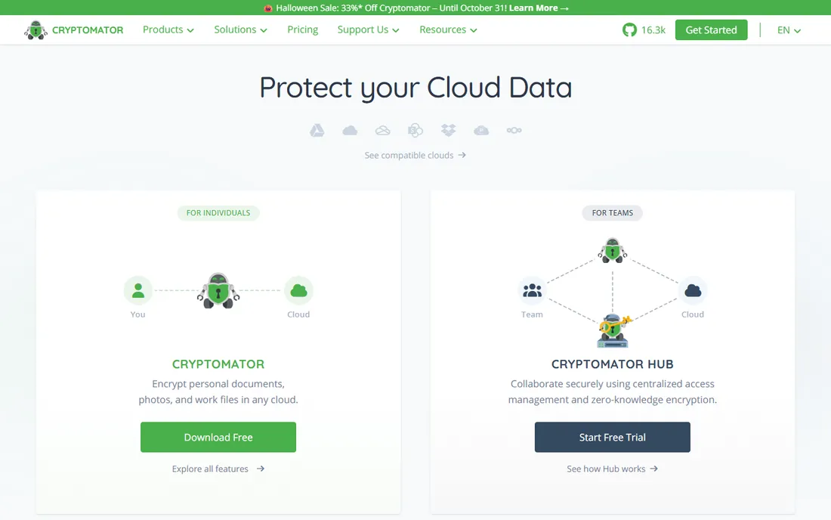
Task: Go to the Pricing page
Action: point(303,29)
